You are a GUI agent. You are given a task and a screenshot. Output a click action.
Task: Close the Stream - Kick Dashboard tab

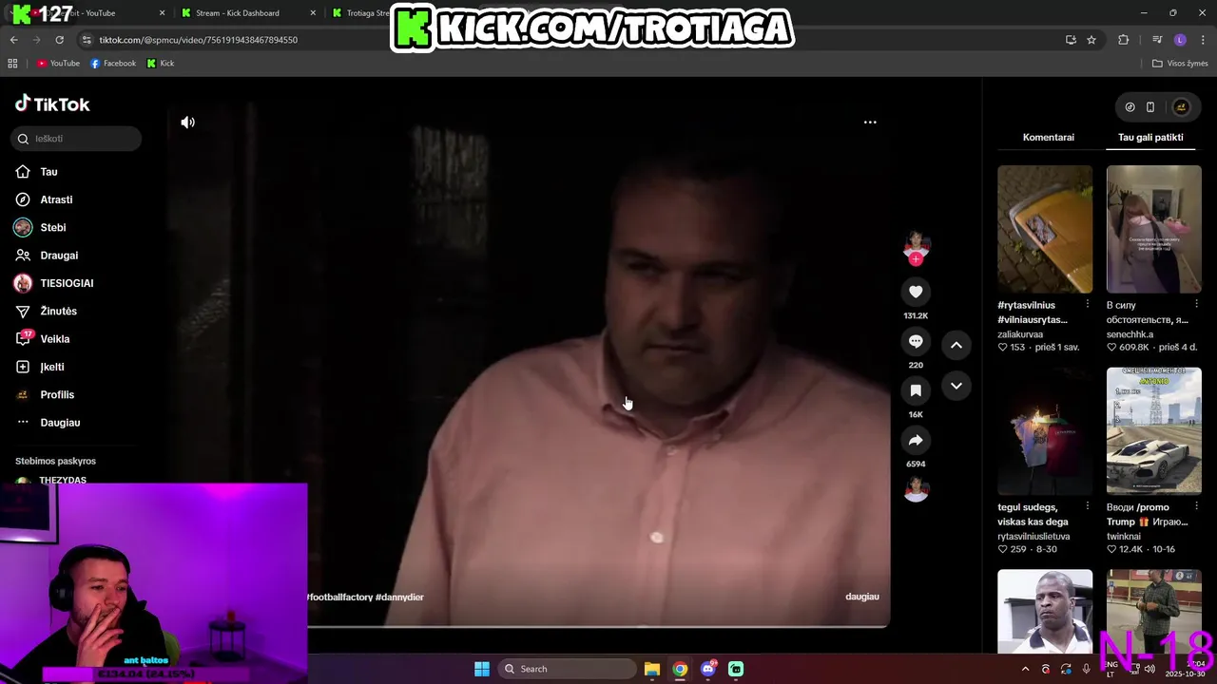pos(313,13)
